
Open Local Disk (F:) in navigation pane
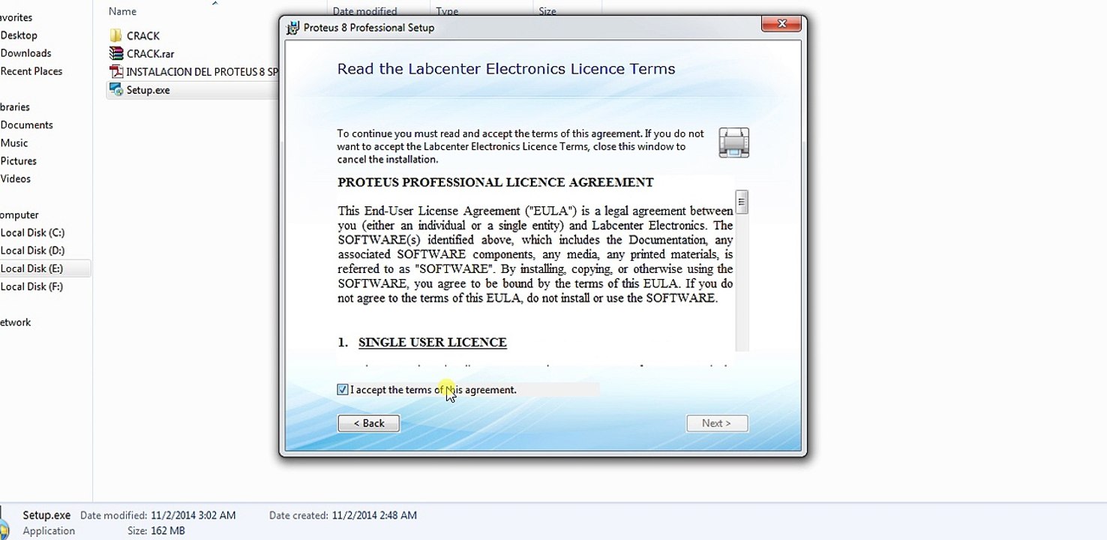point(32,287)
